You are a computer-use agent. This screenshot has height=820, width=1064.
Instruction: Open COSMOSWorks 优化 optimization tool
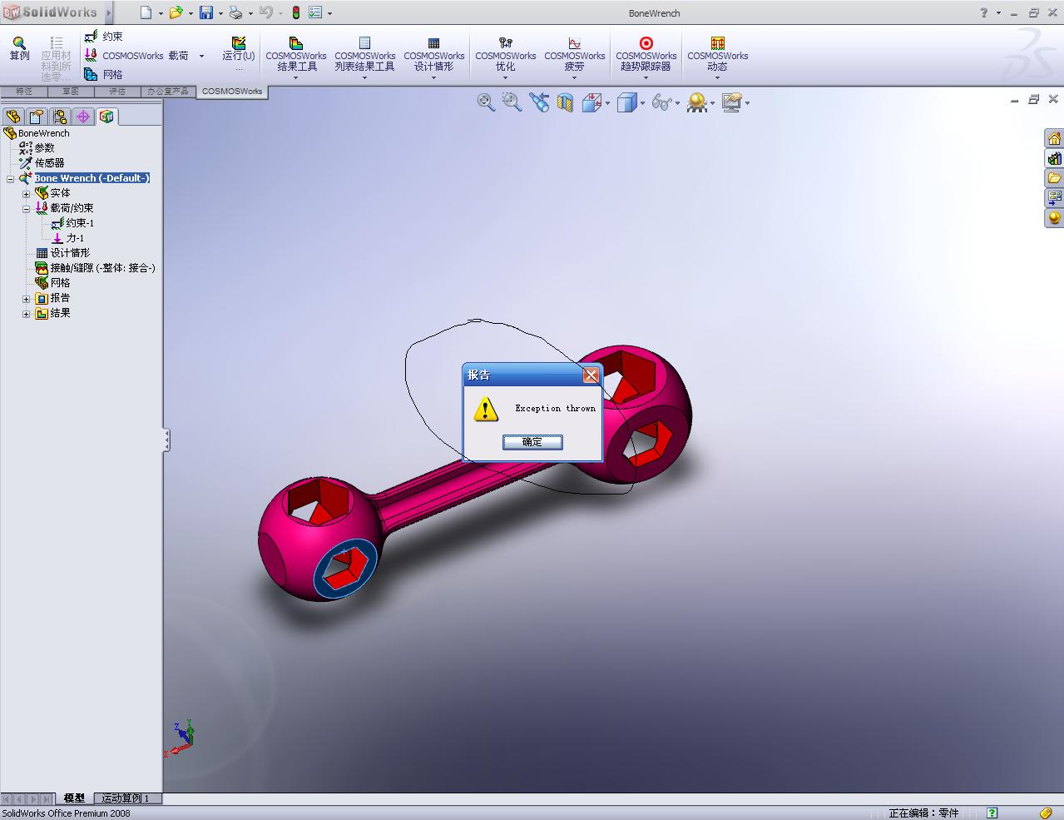tap(506, 55)
